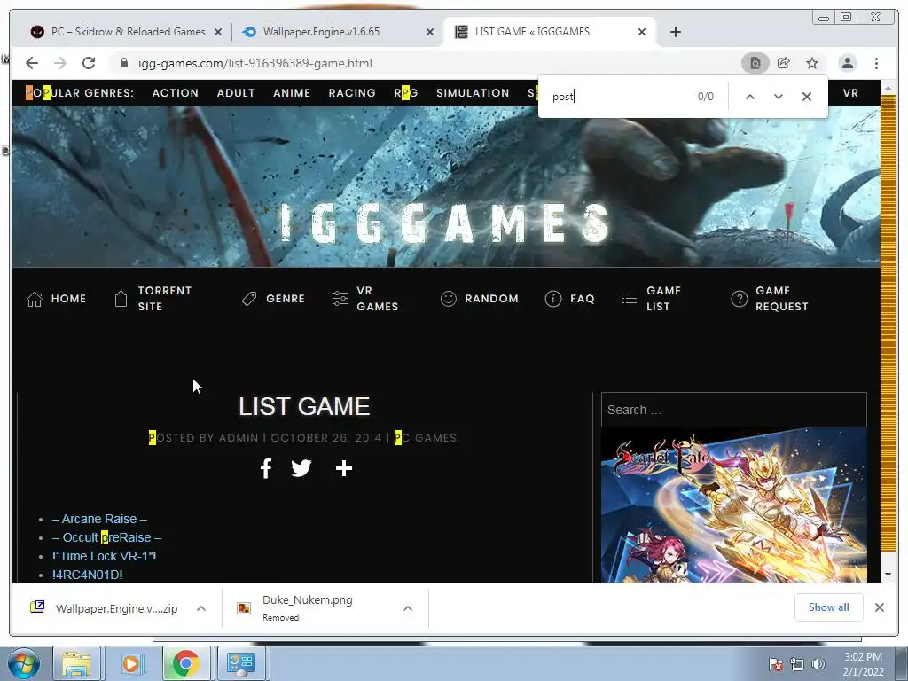Open the Windows Start menu

[24, 663]
